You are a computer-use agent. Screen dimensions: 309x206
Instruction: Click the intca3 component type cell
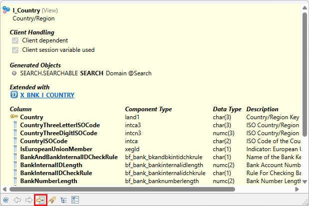[x=133, y=125]
